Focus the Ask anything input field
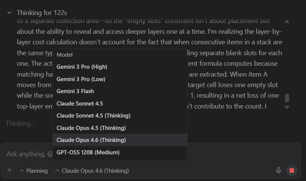 click(x=150, y=154)
